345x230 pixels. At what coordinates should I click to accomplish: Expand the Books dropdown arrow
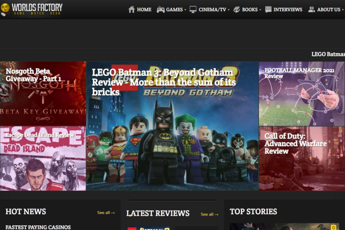260,10
